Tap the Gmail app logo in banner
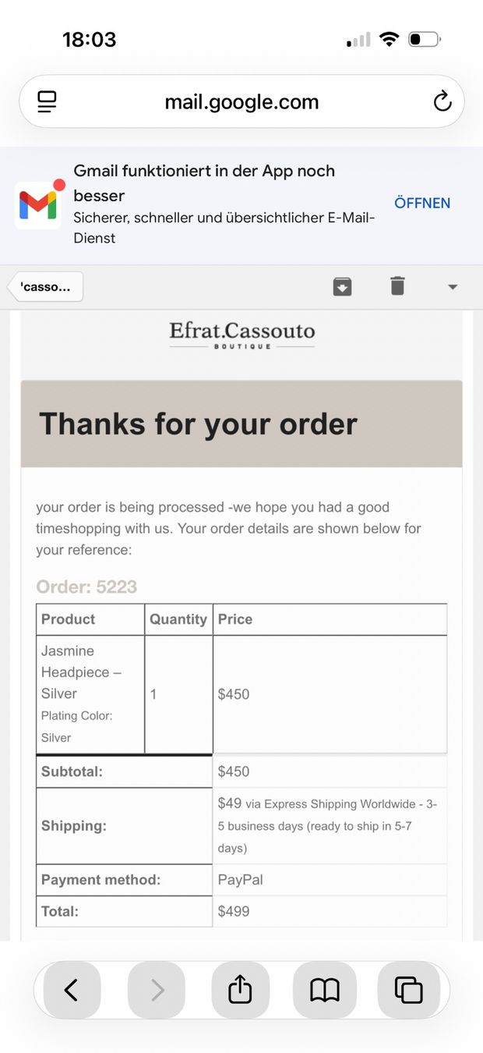Viewport: 483px width, 1053px height. 38,204
